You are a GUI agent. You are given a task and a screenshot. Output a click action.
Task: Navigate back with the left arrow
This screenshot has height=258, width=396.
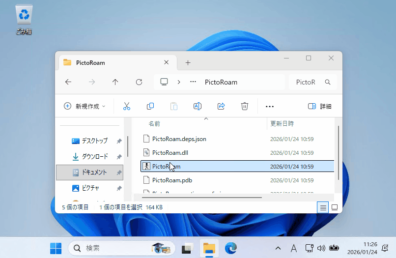click(x=68, y=82)
